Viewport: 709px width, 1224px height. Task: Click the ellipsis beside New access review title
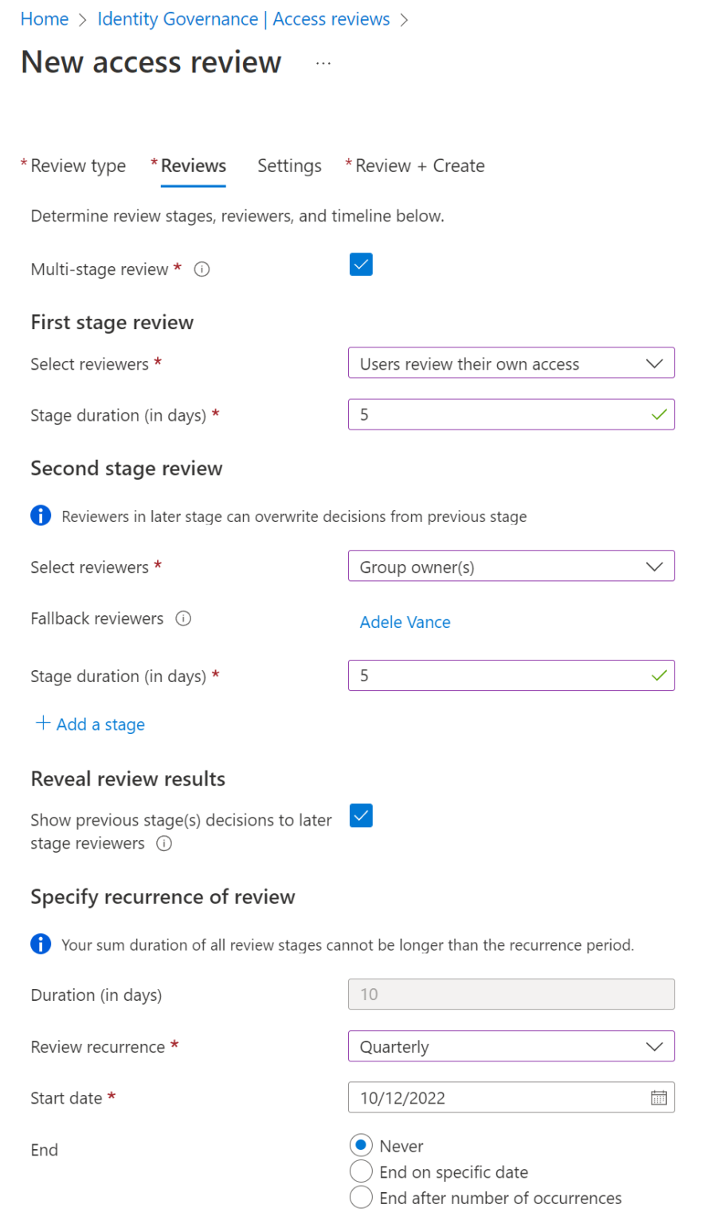322,64
